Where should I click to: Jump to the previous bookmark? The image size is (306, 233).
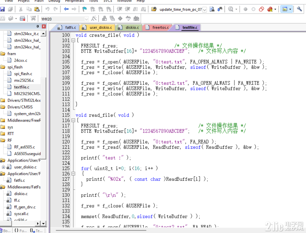(x=93, y=9)
